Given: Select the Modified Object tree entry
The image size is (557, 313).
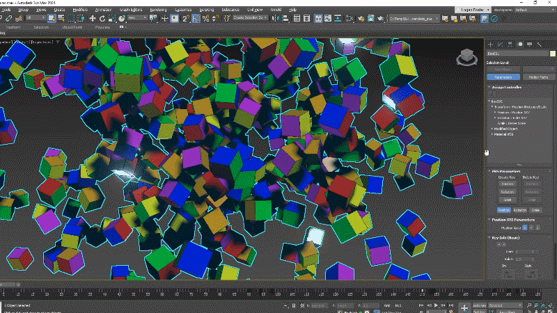Looking at the screenshot, I should (504, 129).
